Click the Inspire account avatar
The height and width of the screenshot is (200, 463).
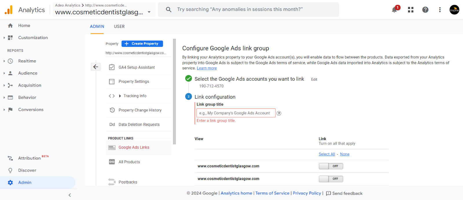pyautogui.click(x=454, y=10)
